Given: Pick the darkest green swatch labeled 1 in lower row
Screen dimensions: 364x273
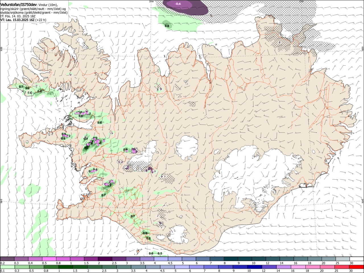Looking at the screenshot, I should [x=66, y=267].
